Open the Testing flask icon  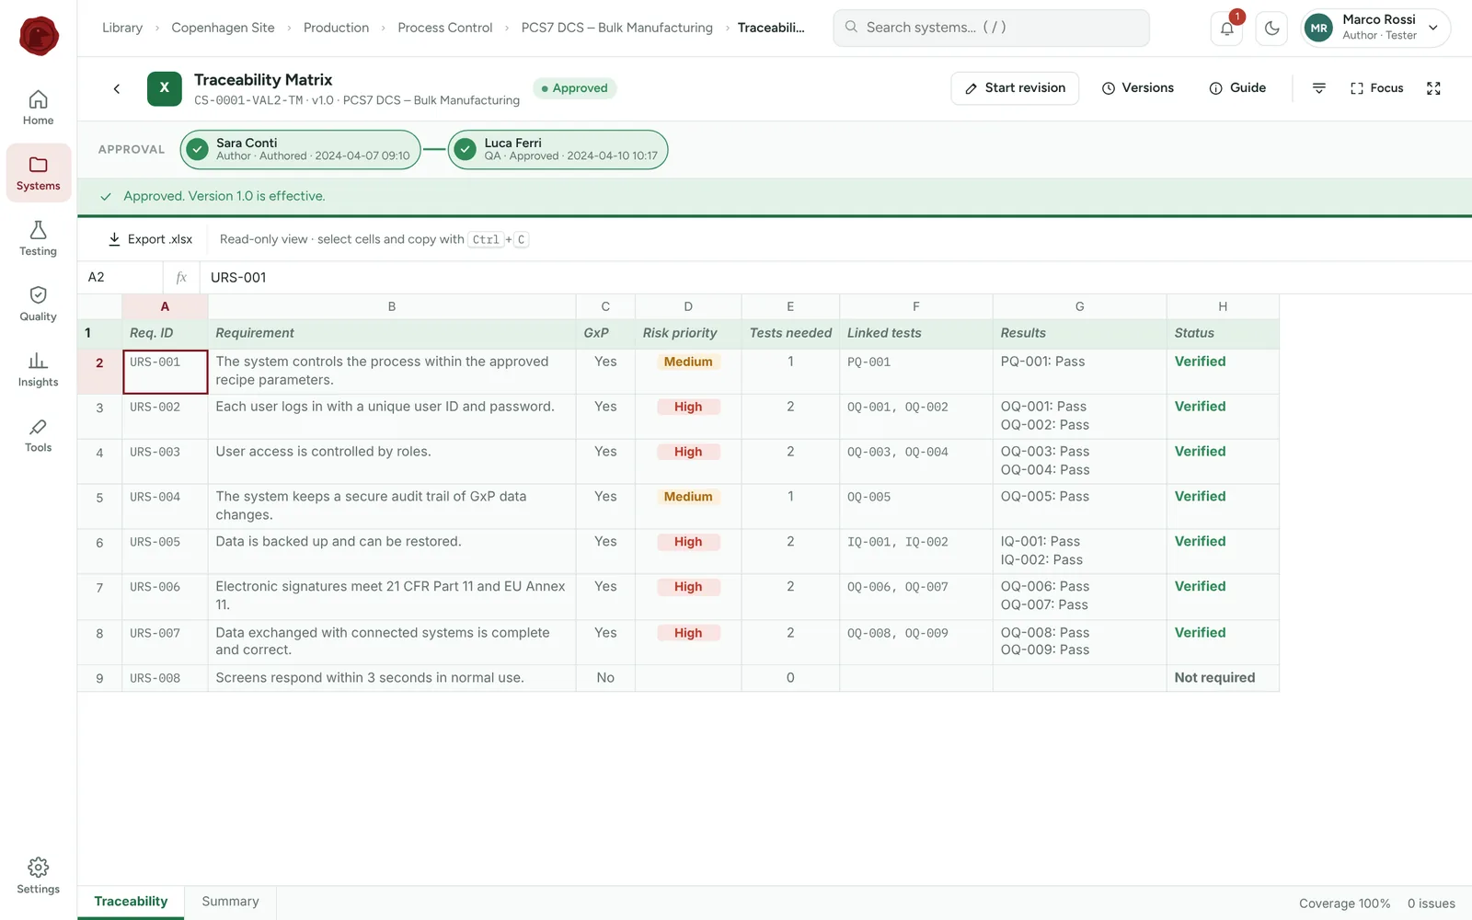(x=38, y=238)
